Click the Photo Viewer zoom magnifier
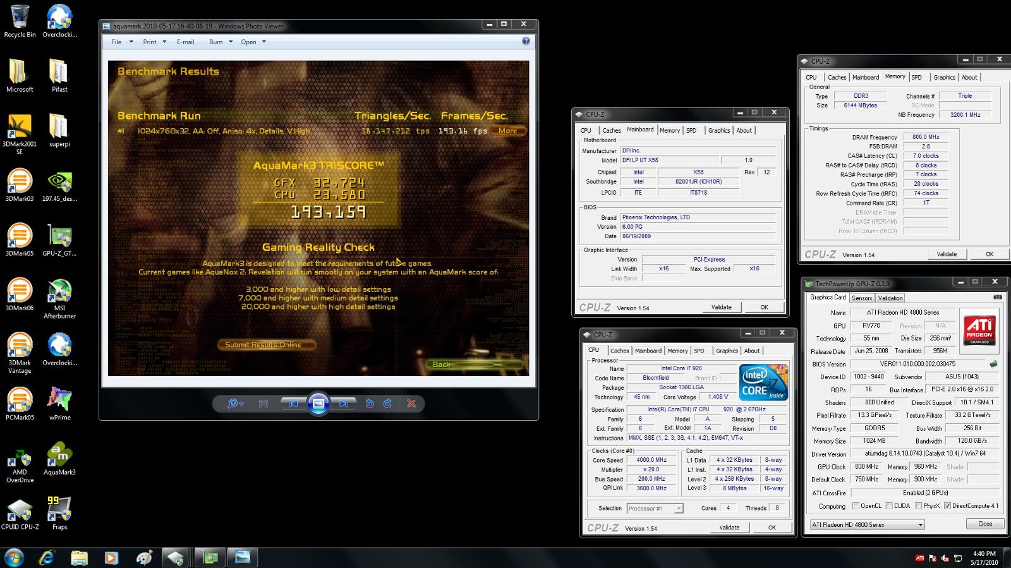The image size is (1011, 568). [235, 403]
